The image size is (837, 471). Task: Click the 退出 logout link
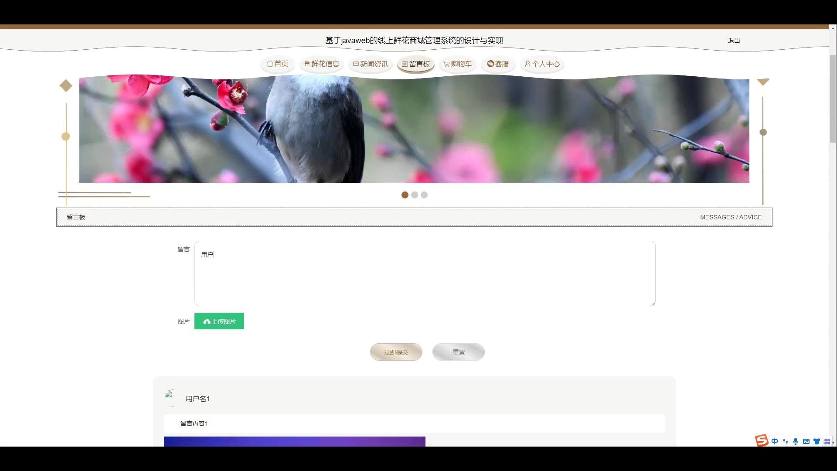734,41
